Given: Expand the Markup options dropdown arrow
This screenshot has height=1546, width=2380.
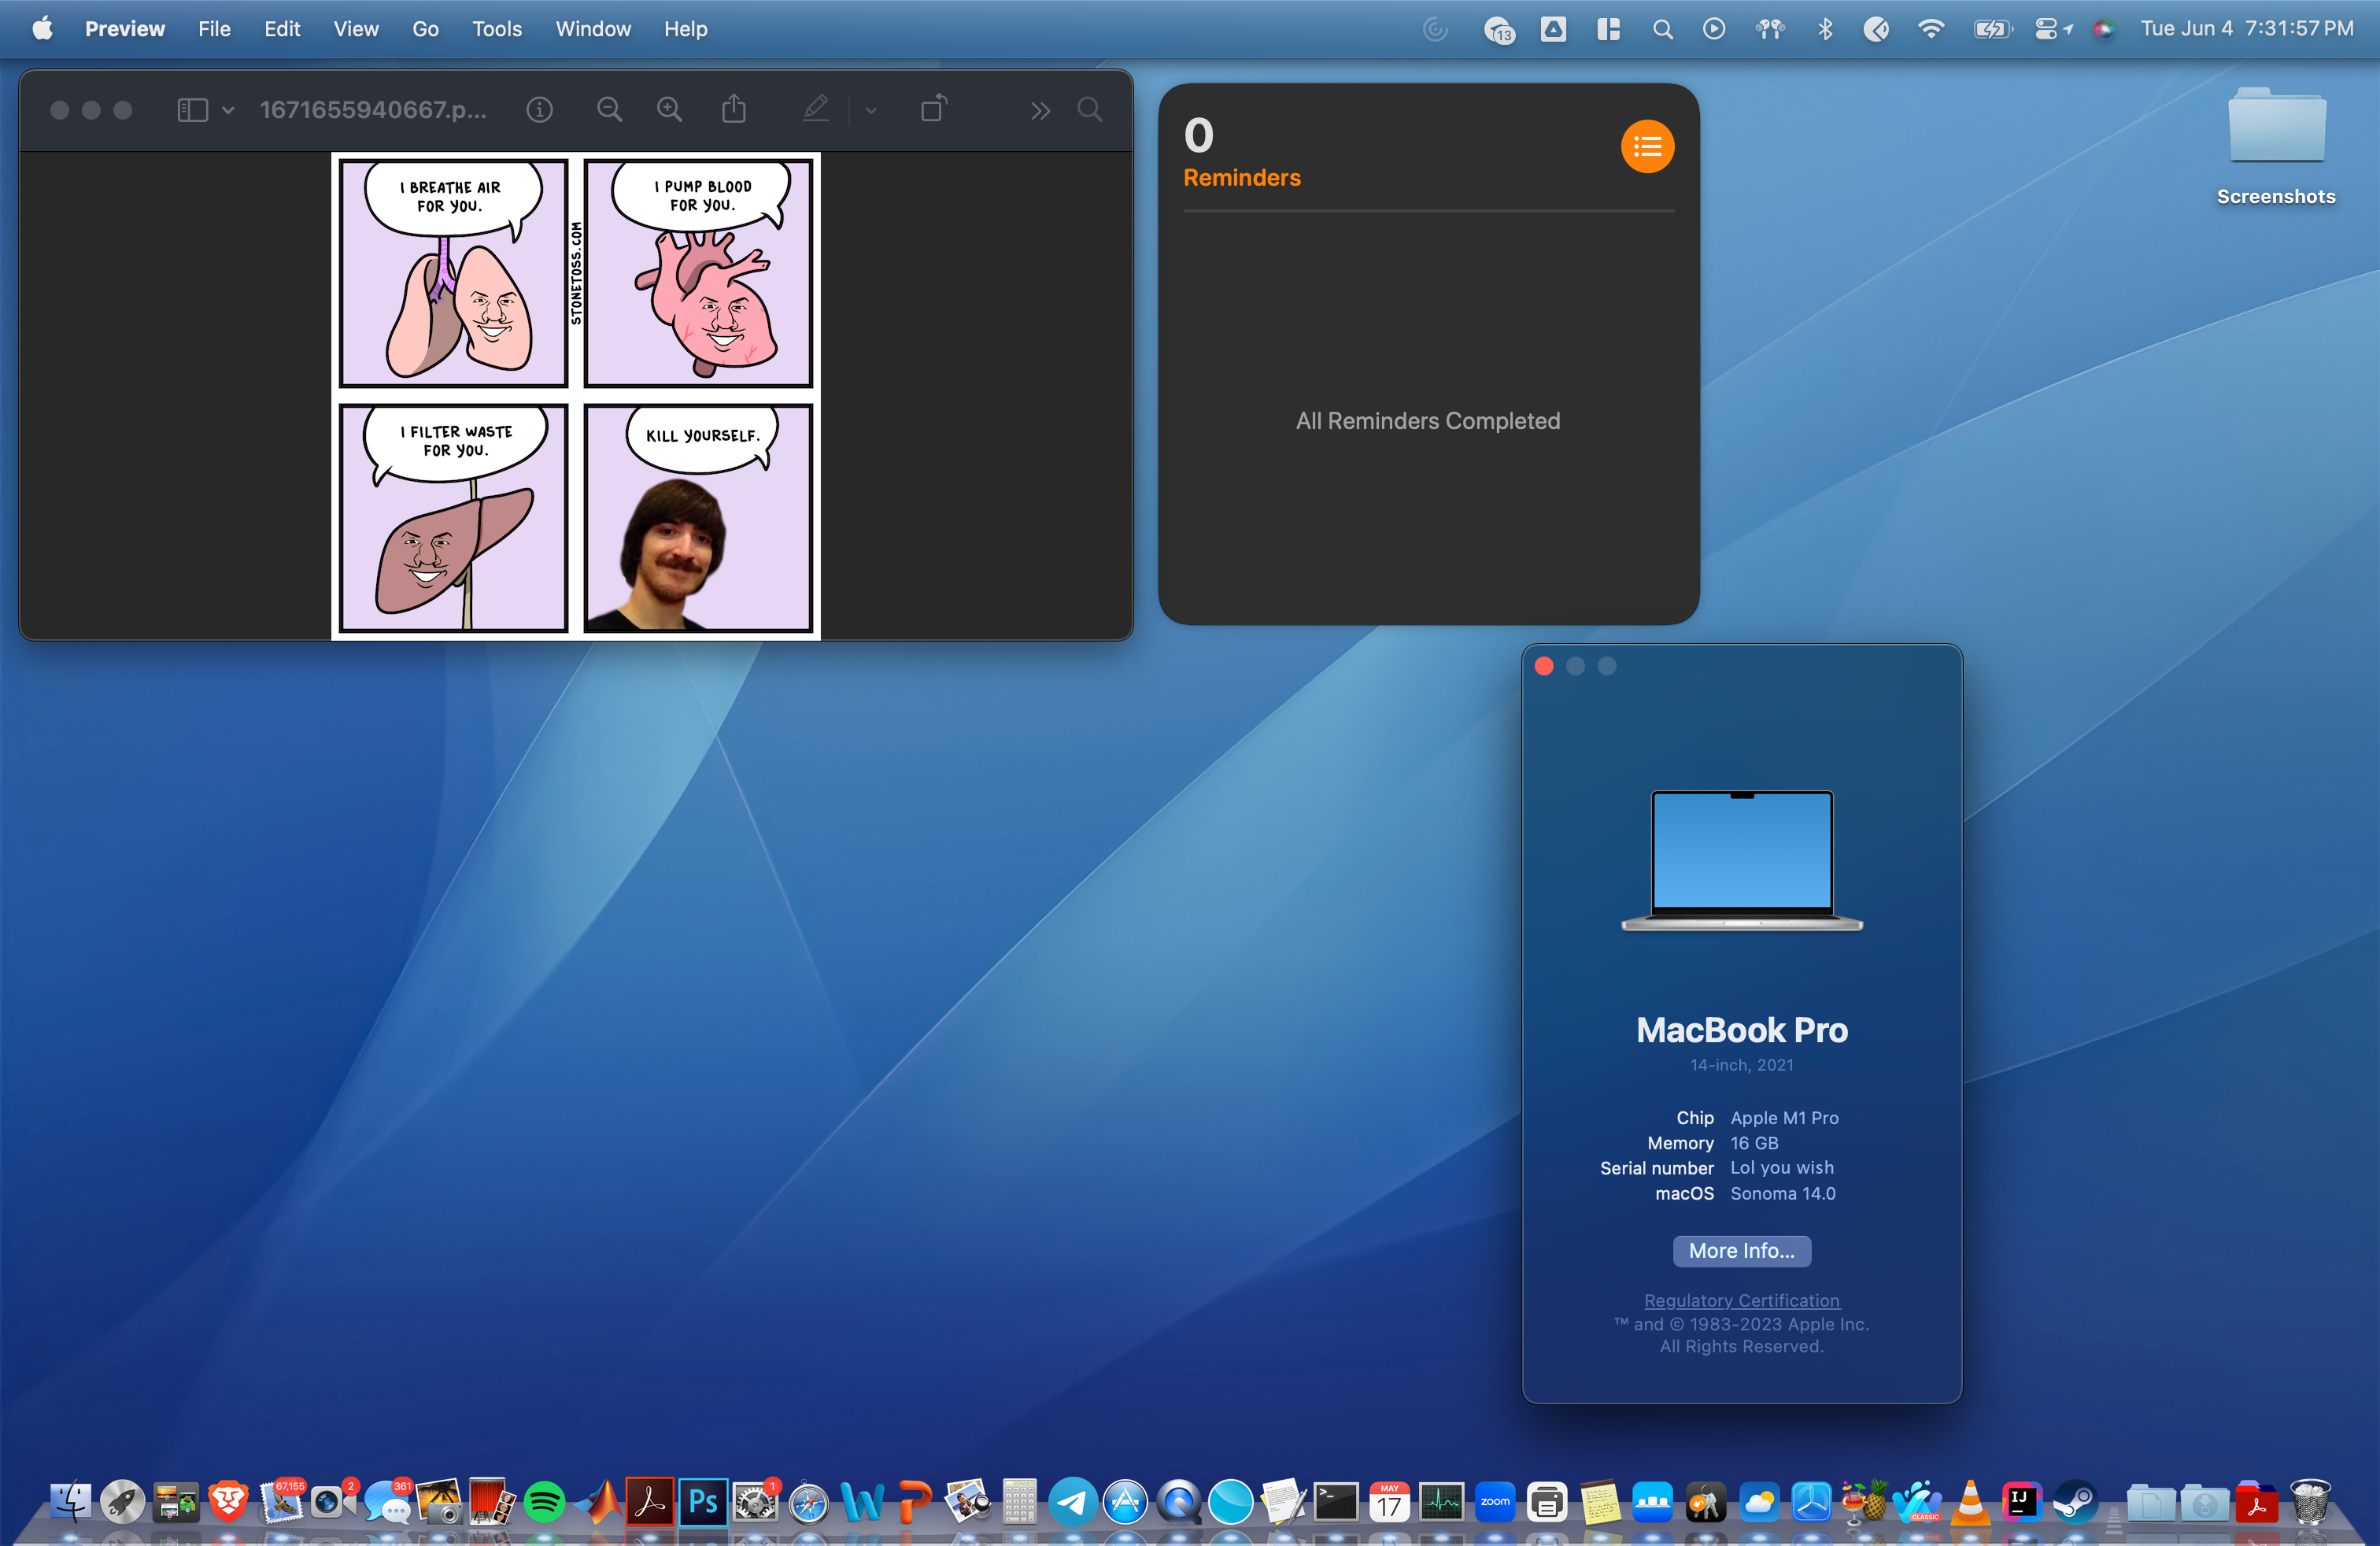Looking at the screenshot, I should 871,111.
